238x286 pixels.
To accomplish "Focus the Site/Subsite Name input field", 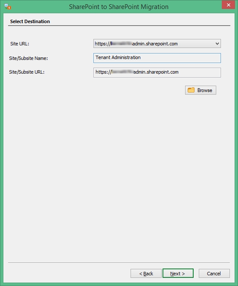I will click(x=157, y=58).
